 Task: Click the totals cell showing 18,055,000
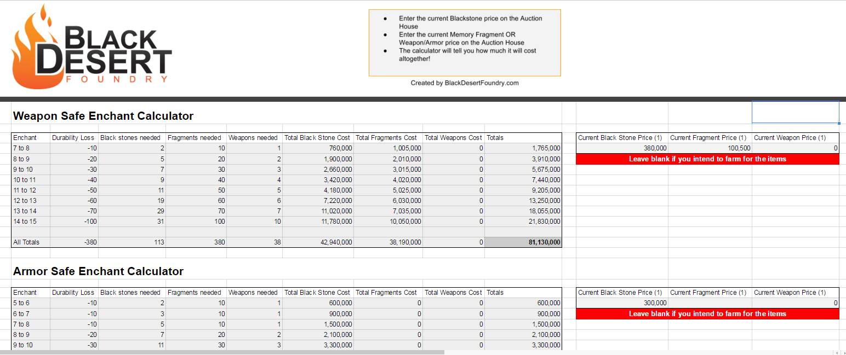[x=523, y=211]
